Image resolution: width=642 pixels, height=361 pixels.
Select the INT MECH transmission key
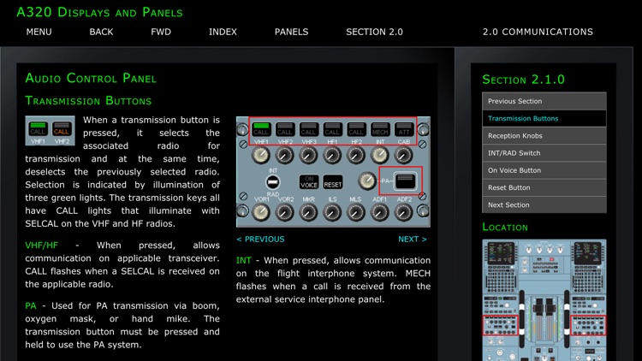[x=380, y=129]
